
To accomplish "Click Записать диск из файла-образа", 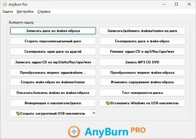I will pyautogui.click(x=53, y=31).
